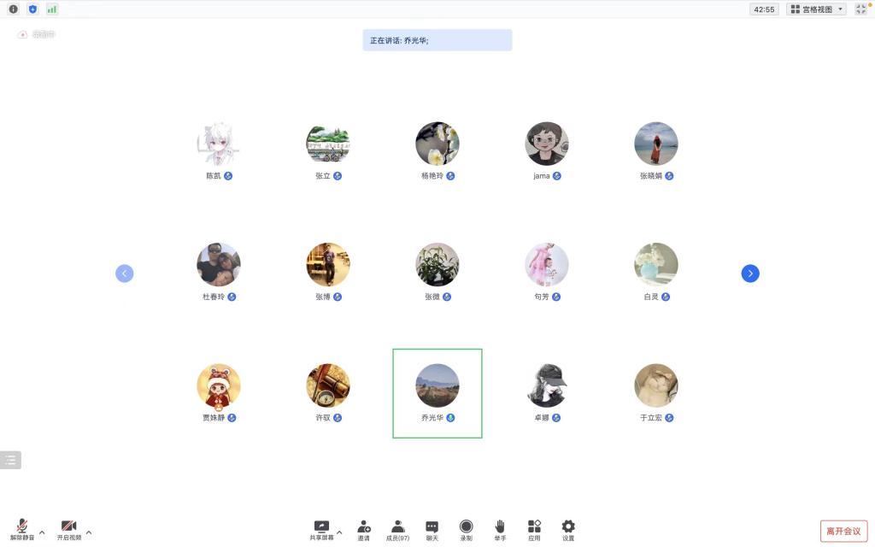Open the 邀请 invite icon
This screenshot has height=547, width=875.
click(x=364, y=530)
